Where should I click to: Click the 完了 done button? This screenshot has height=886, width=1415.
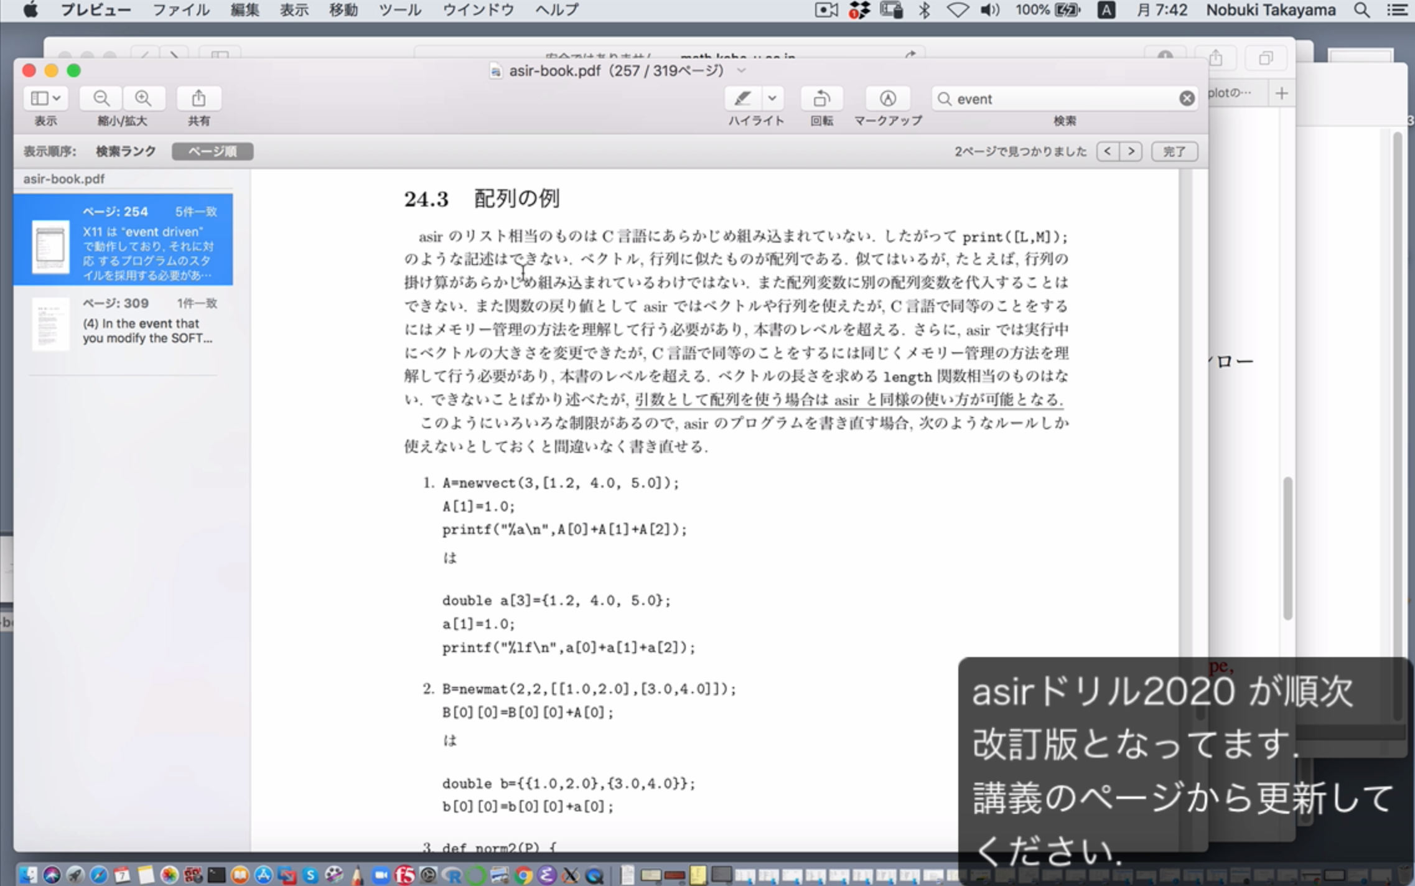[x=1174, y=151]
